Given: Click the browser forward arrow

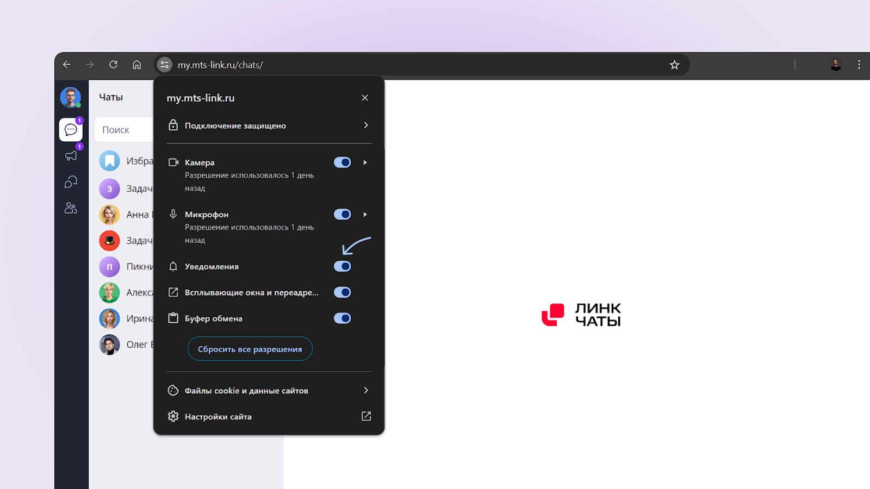Looking at the screenshot, I should pyautogui.click(x=90, y=65).
